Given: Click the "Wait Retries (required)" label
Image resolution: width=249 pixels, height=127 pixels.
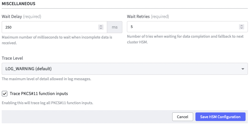Looking at the screenshot, I should [x=148, y=17].
